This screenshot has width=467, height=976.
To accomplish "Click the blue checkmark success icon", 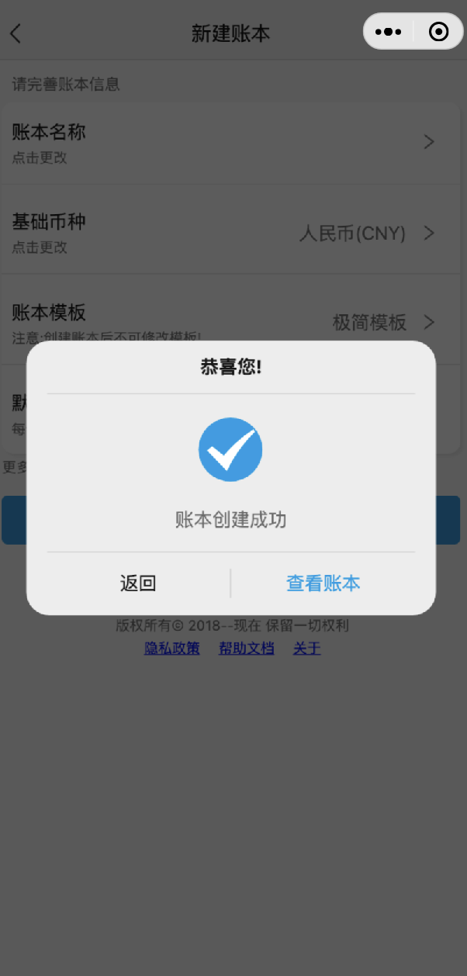I will point(230,449).
